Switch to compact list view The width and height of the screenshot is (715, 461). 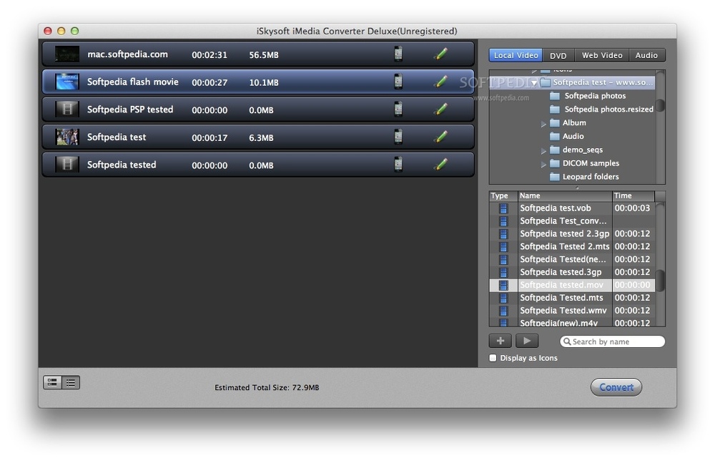tap(71, 382)
